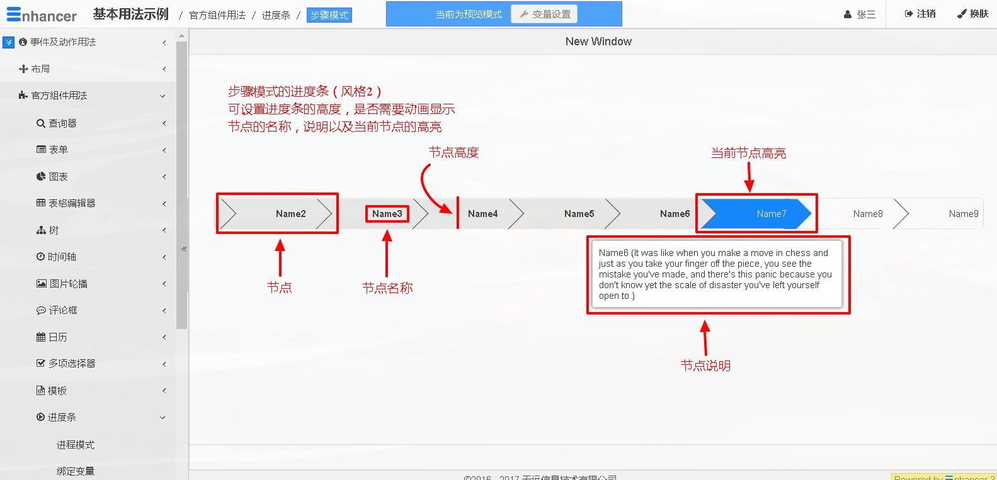Click the 换肤 skin change button
This screenshot has height=480, width=997.
[x=972, y=14]
